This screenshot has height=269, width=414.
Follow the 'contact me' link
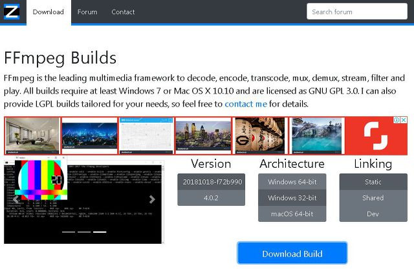coord(246,104)
